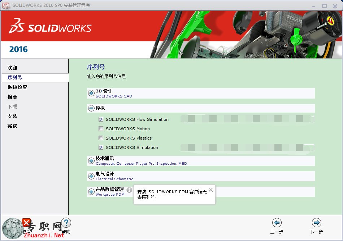The width and height of the screenshot is (343, 241).
Task: Click the Workgroup PDM subtitle
Action: click(110, 194)
